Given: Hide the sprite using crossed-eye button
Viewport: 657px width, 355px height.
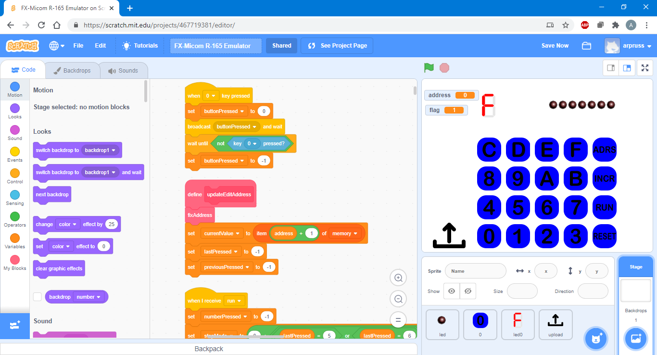Looking at the screenshot, I should tap(467, 291).
